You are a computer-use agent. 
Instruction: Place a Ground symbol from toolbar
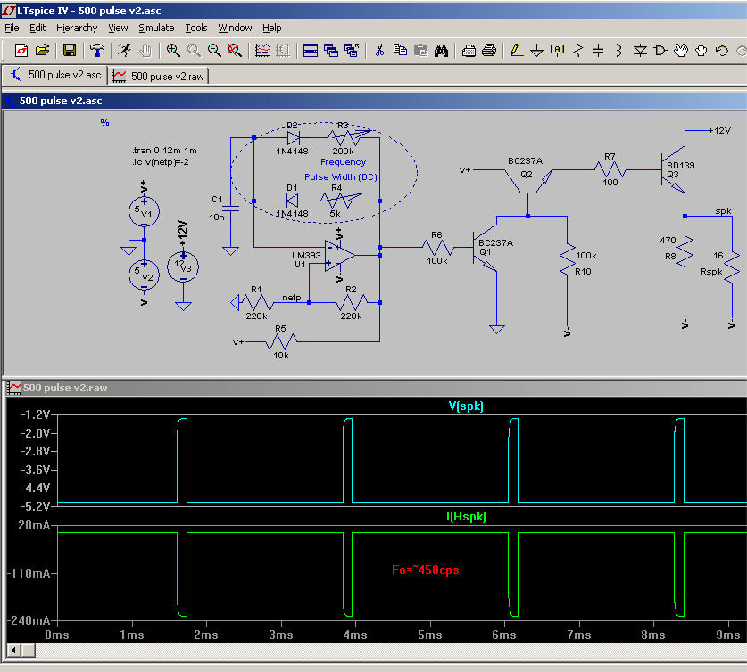pos(537,51)
